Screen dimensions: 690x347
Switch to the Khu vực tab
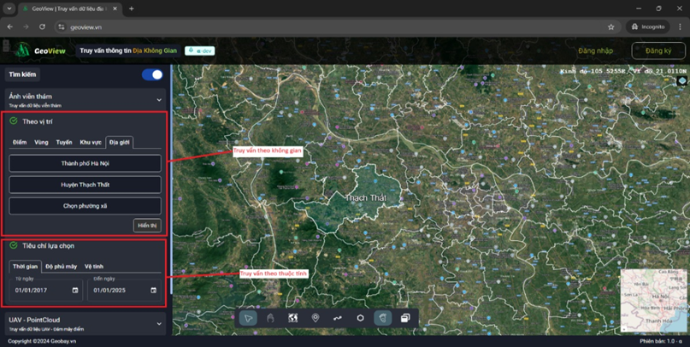click(x=91, y=143)
